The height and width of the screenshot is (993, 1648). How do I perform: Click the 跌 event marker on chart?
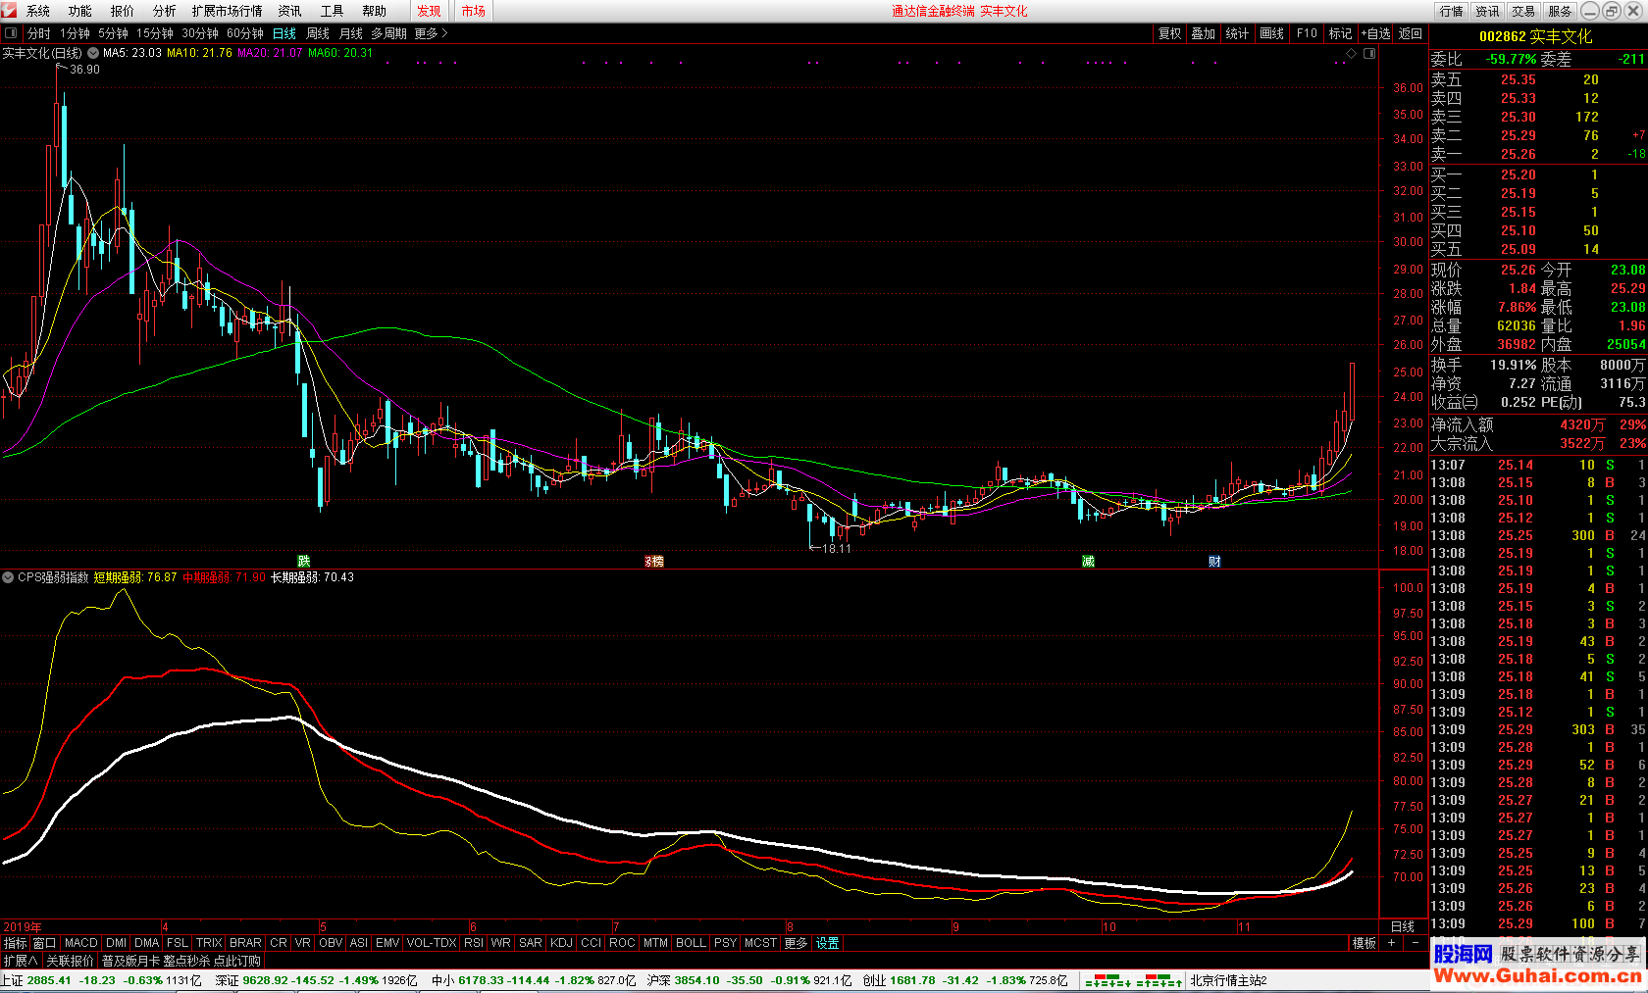(x=304, y=561)
